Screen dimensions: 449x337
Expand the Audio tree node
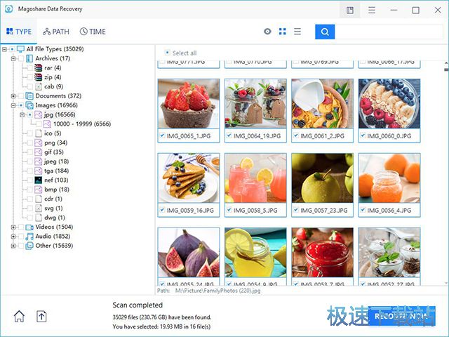pos(13,237)
